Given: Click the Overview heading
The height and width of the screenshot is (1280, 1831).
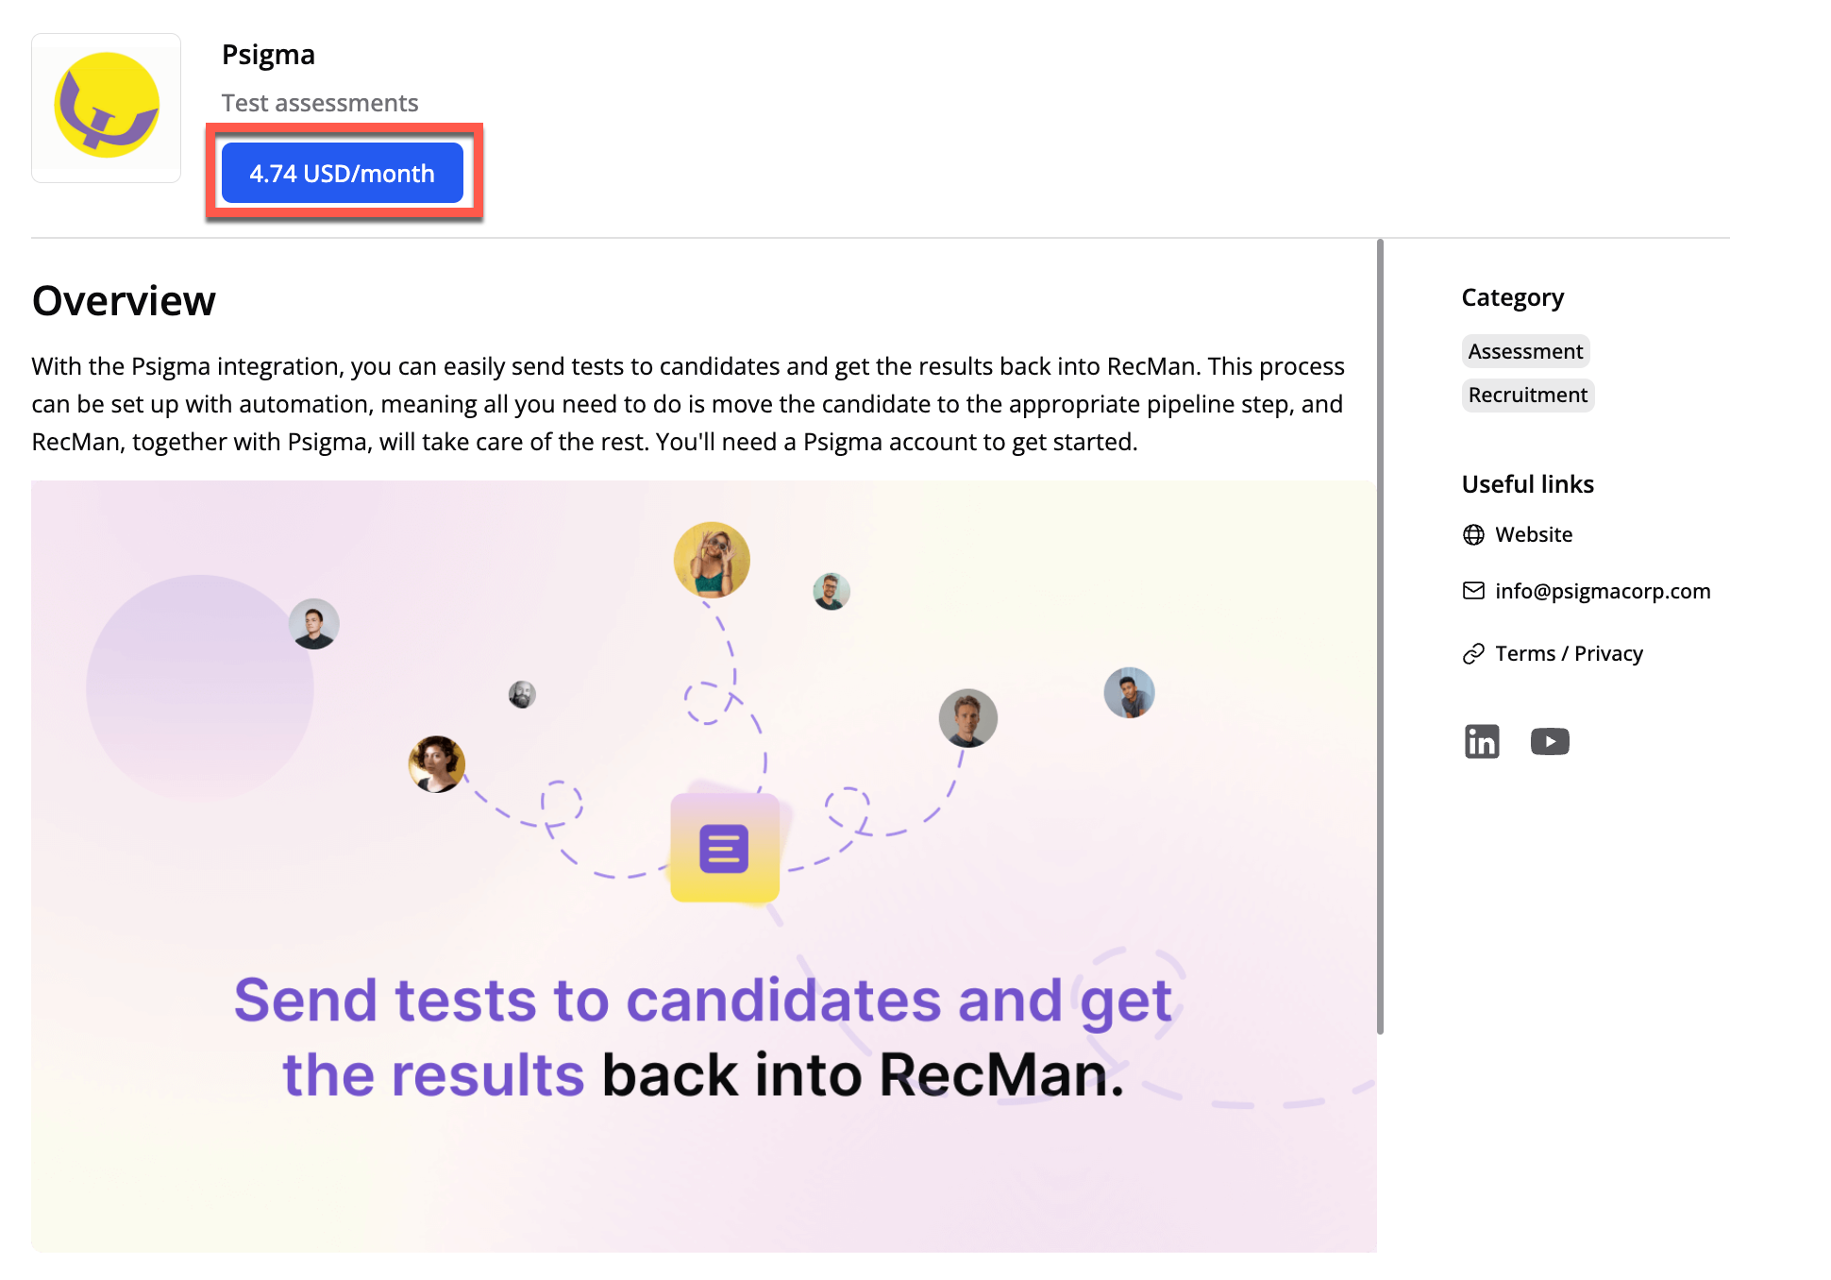Looking at the screenshot, I should [x=124, y=301].
